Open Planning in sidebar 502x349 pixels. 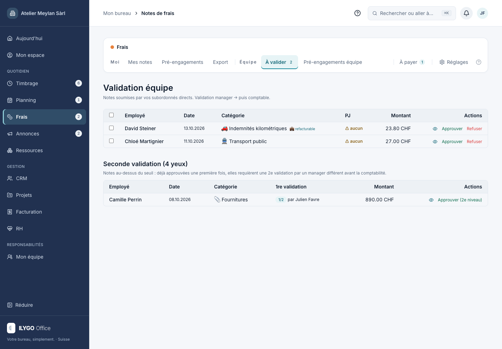45,100
